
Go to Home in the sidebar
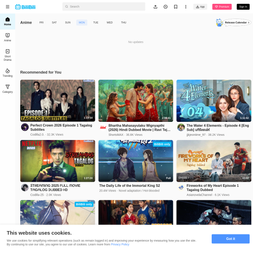(x=8, y=22)
